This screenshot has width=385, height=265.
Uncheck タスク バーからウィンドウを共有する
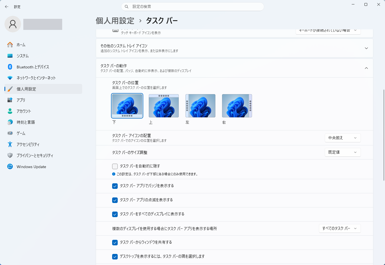[115, 243]
